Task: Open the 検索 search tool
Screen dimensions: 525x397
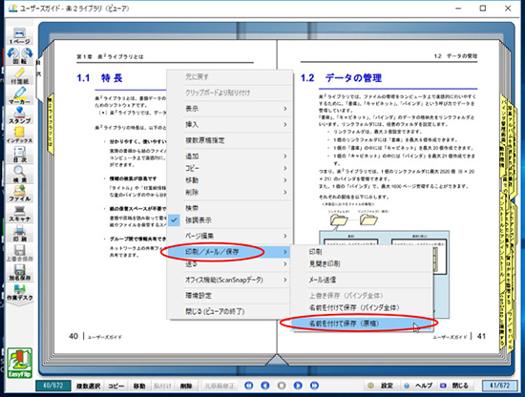Action: pos(19,175)
